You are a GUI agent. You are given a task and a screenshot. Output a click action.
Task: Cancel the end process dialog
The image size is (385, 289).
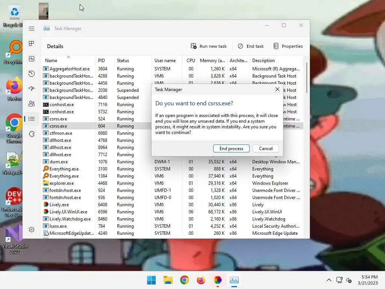pyautogui.click(x=266, y=148)
